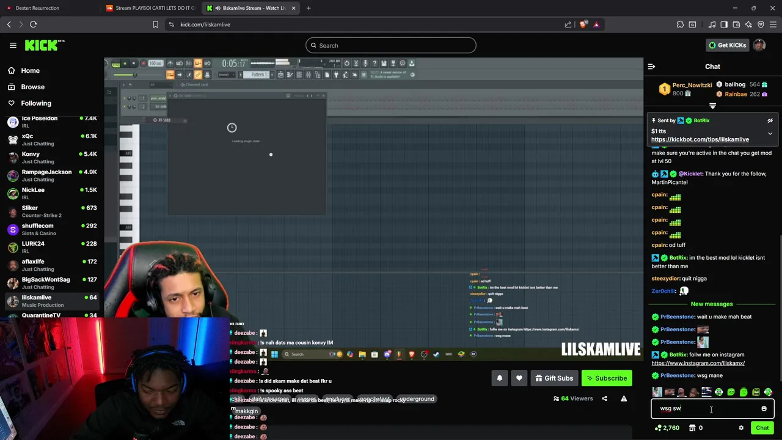Open NickLee's channel in sidebar

(x=51, y=193)
